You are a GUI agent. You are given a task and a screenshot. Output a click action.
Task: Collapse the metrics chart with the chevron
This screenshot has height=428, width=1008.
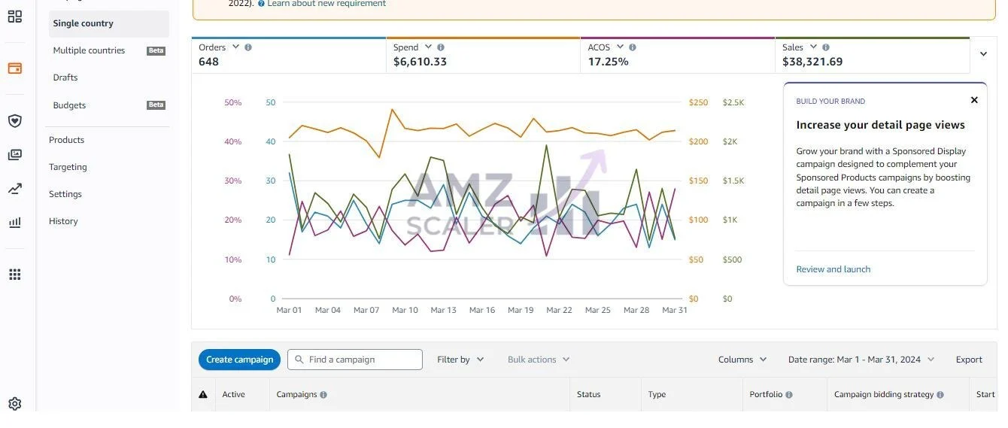tap(983, 54)
